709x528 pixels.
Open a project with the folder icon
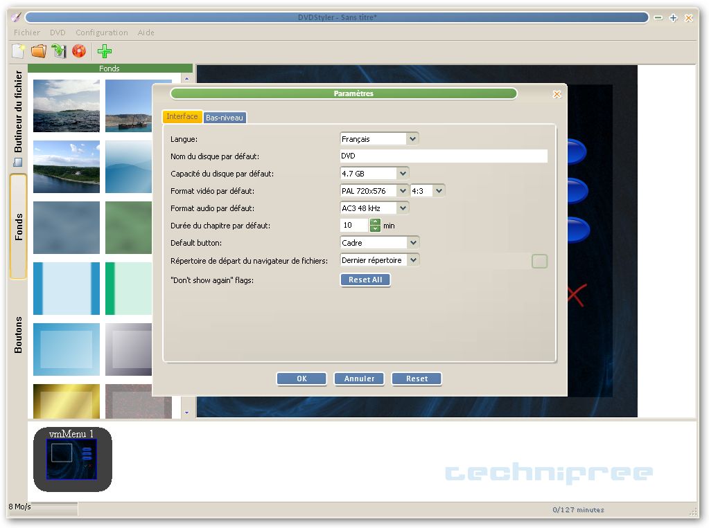[x=39, y=51]
